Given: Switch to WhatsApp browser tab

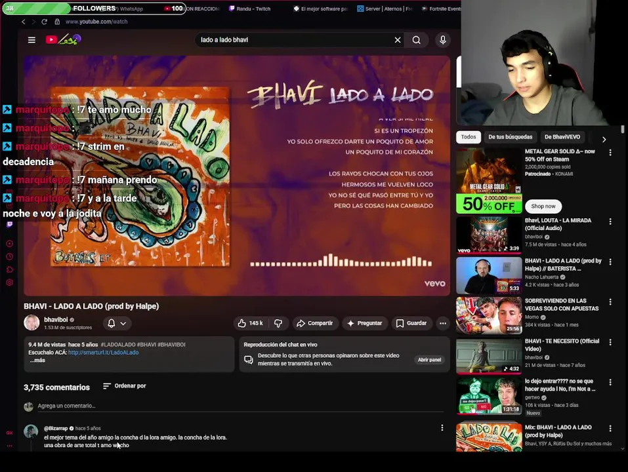Looking at the screenshot, I should [131, 9].
